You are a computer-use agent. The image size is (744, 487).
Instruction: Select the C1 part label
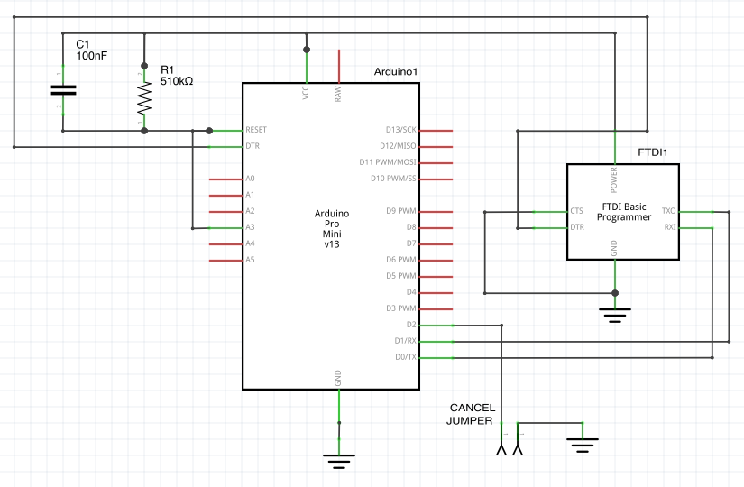click(x=83, y=44)
